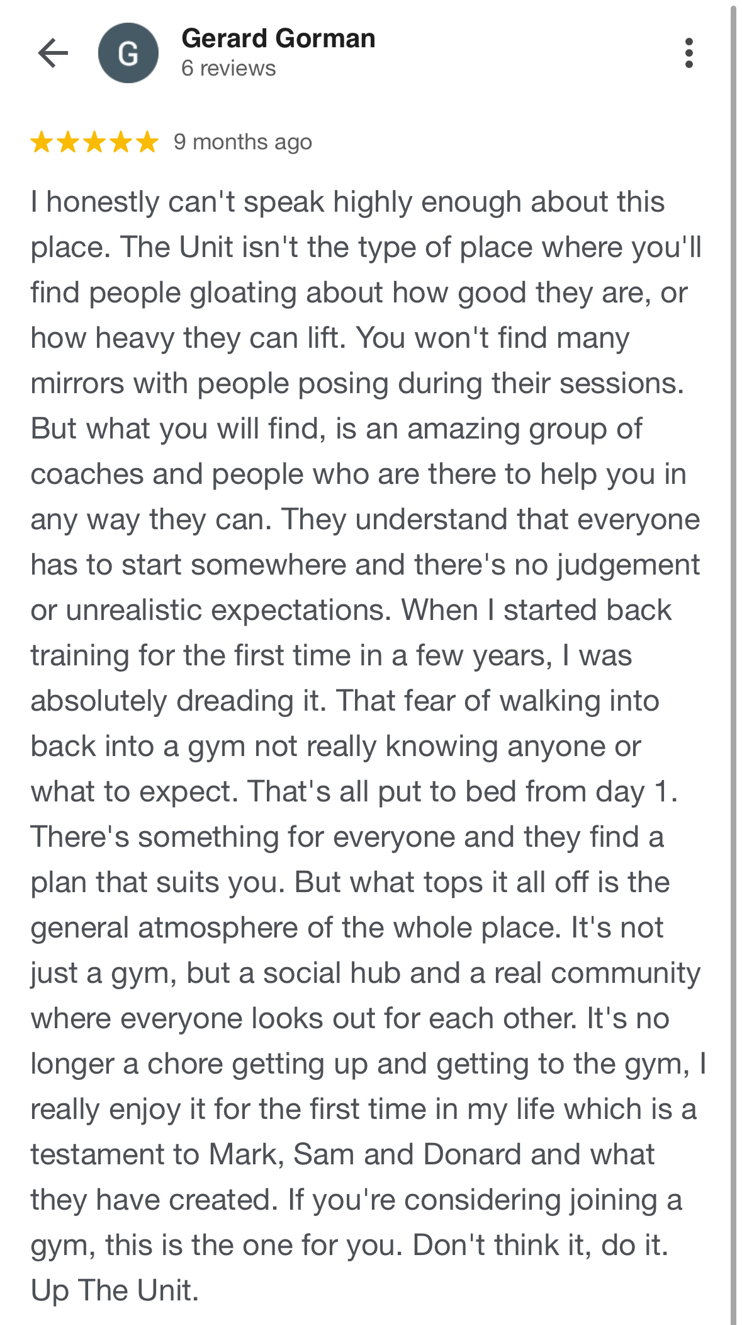
Task: Click the third yellow rating star
Action: 94,142
